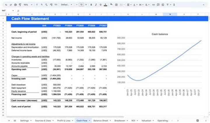This screenshot has width=210, height=123.
Task: Decrease font size with minus button
Action: 77,5
